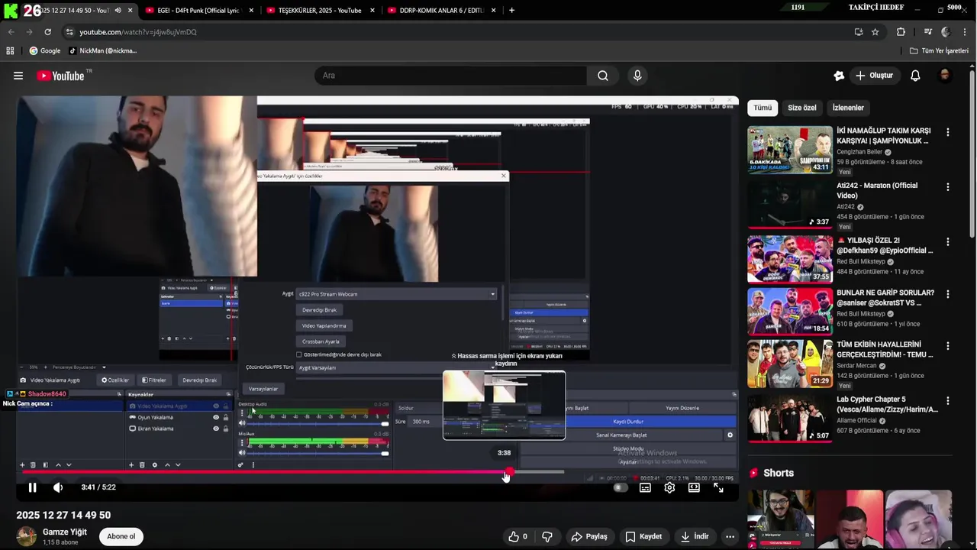
Task: Go to YouTube home via the logo
Action: pyautogui.click(x=60, y=76)
